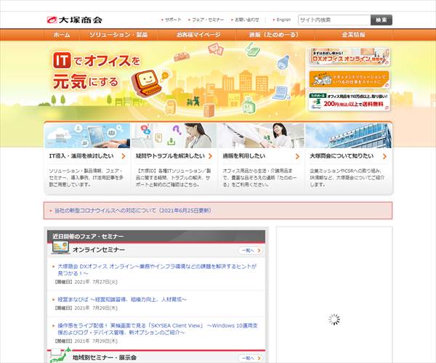
Task: Click the DXオフィス オンライン banner
Action: (349, 57)
